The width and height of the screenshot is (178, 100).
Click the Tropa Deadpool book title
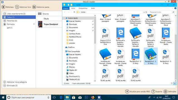coord(51,24)
